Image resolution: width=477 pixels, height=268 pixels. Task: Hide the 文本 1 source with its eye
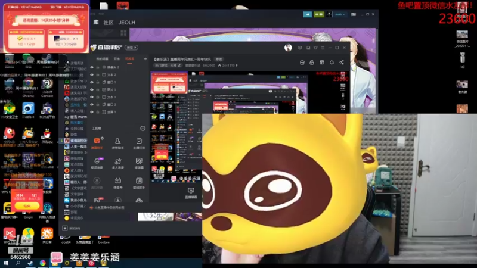pos(92,97)
